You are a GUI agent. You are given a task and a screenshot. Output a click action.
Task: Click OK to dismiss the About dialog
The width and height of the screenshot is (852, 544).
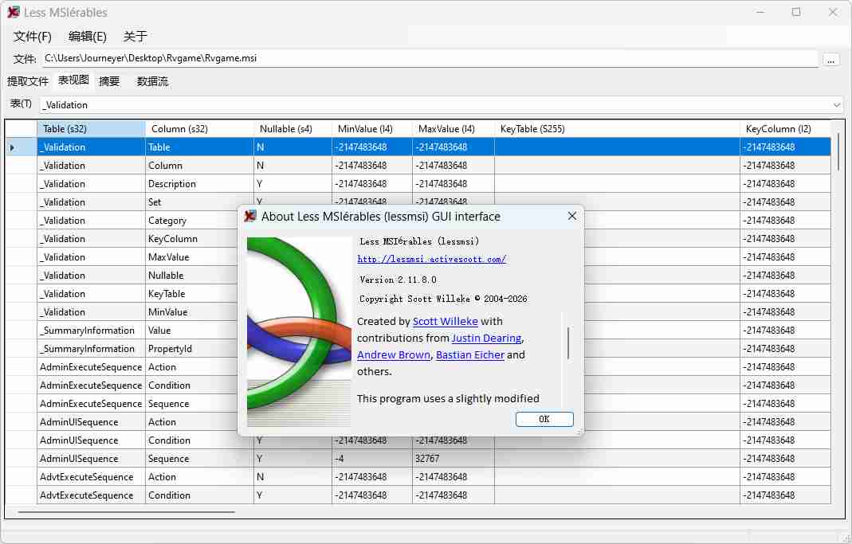(x=544, y=419)
